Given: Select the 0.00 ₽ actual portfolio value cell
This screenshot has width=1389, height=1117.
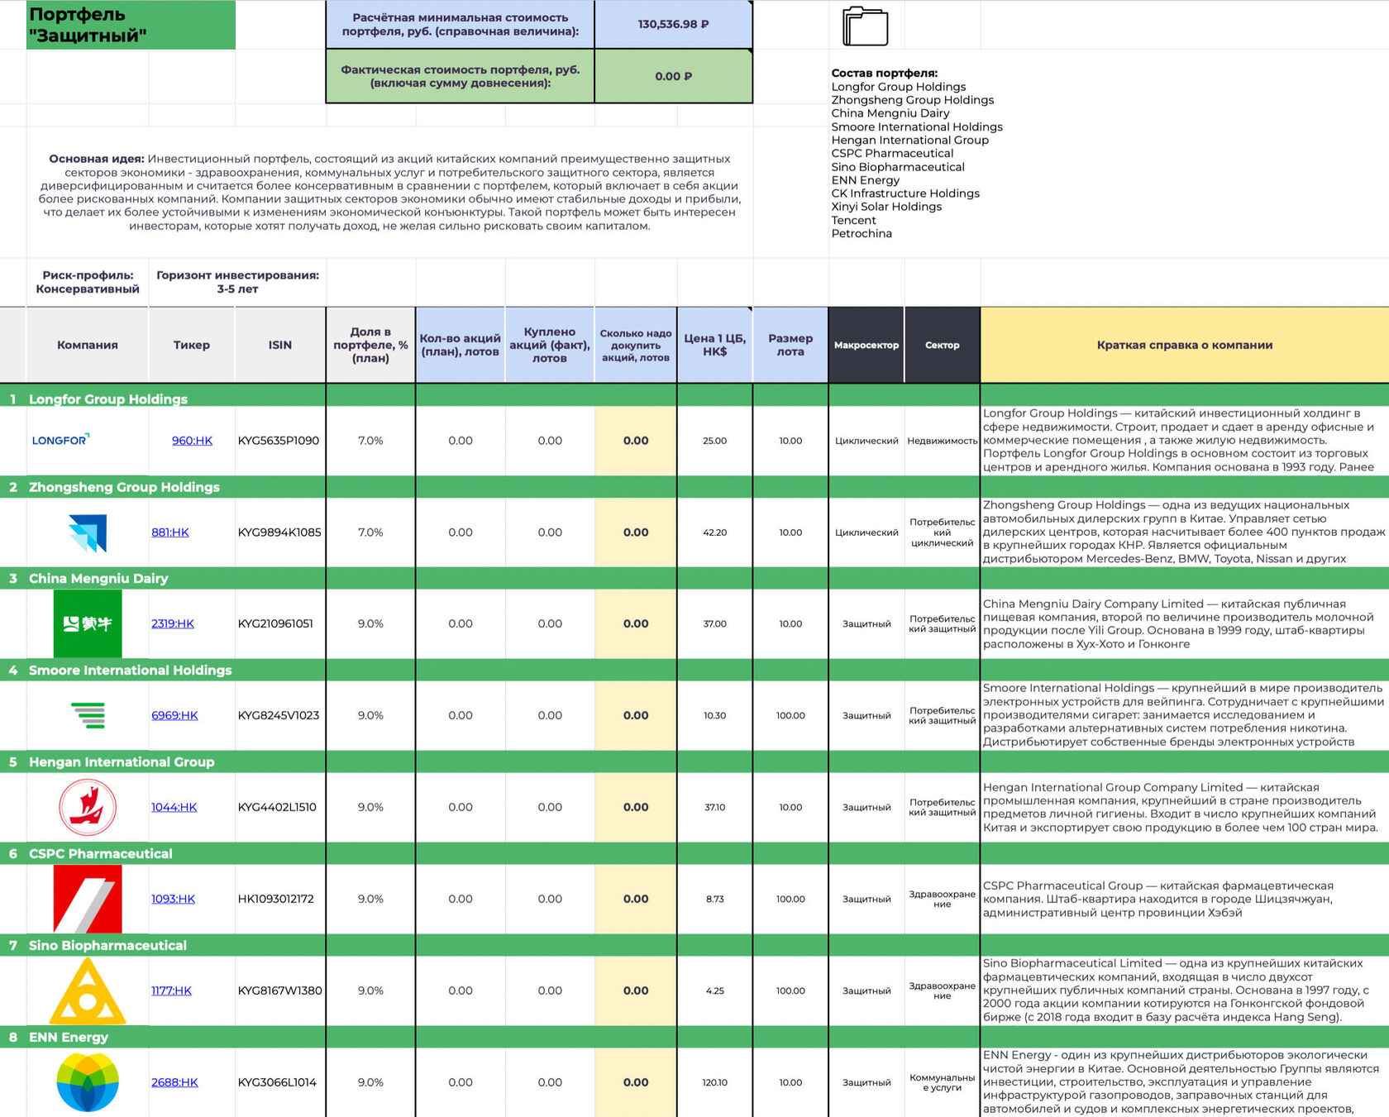Looking at the screenshot, I should tap(673, 76).
